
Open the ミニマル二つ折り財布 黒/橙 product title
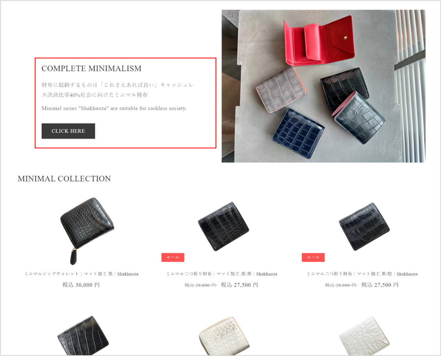(x=362, y=274)
